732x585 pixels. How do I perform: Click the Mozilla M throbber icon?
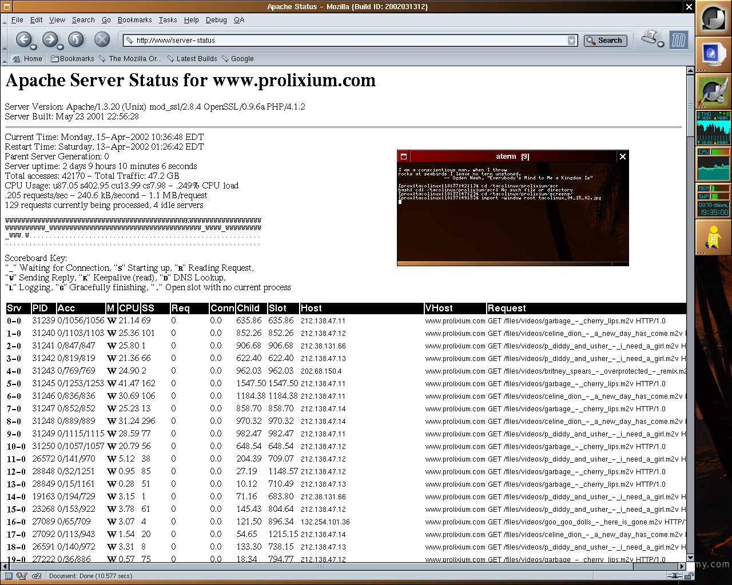[678, 40]
